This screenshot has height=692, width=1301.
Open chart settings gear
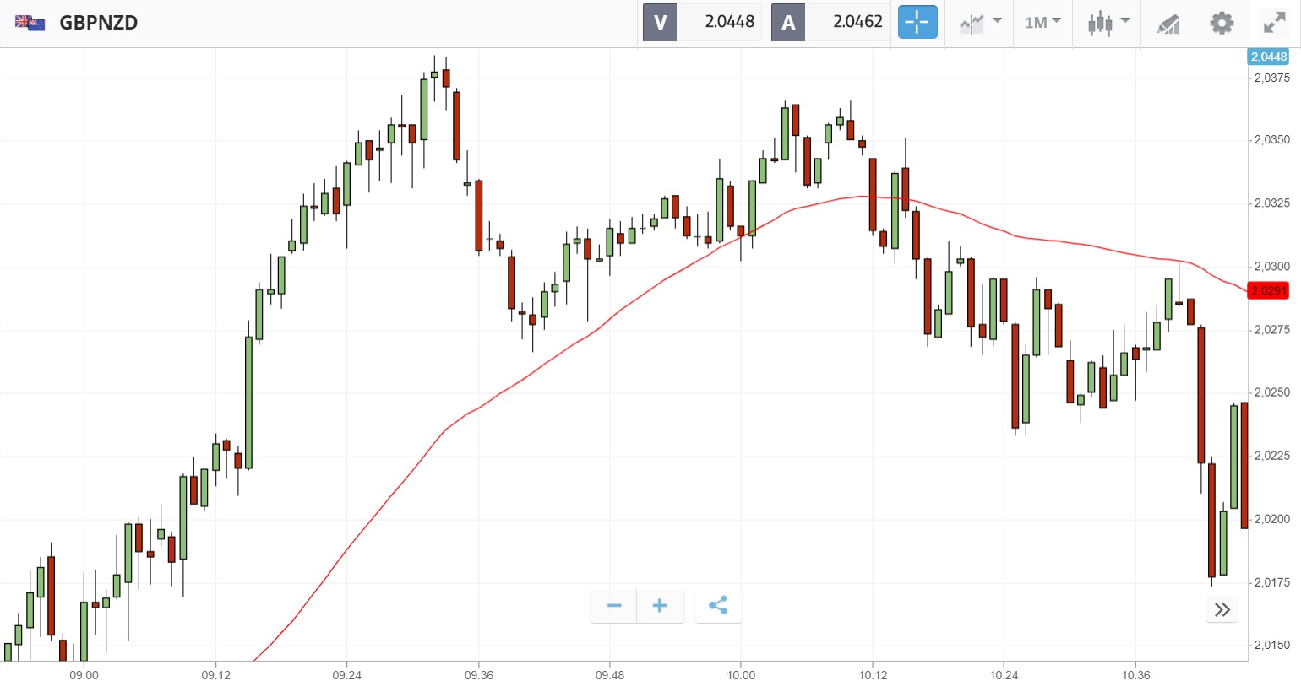pos(1222,23)
